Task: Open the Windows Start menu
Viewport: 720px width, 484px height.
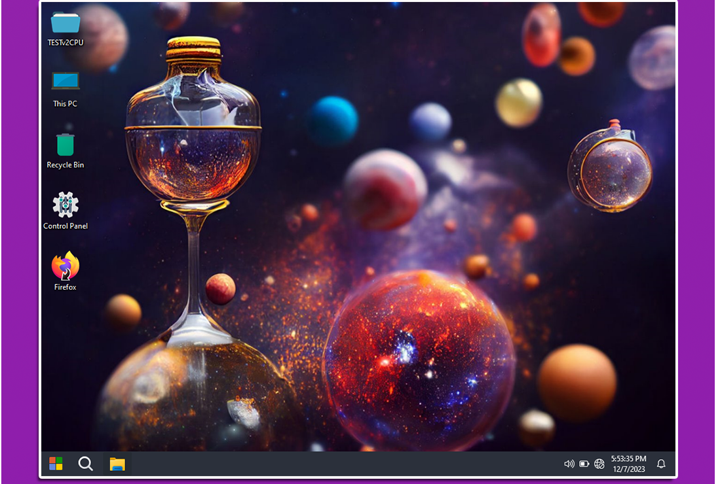Action: [56, 464]
